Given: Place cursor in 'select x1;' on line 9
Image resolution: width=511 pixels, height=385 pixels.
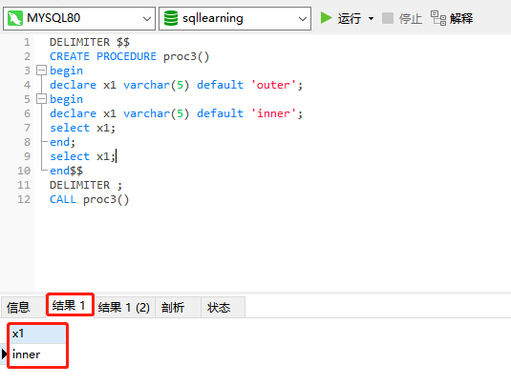Looking at the screenshot, I should (x=83, y=156).
